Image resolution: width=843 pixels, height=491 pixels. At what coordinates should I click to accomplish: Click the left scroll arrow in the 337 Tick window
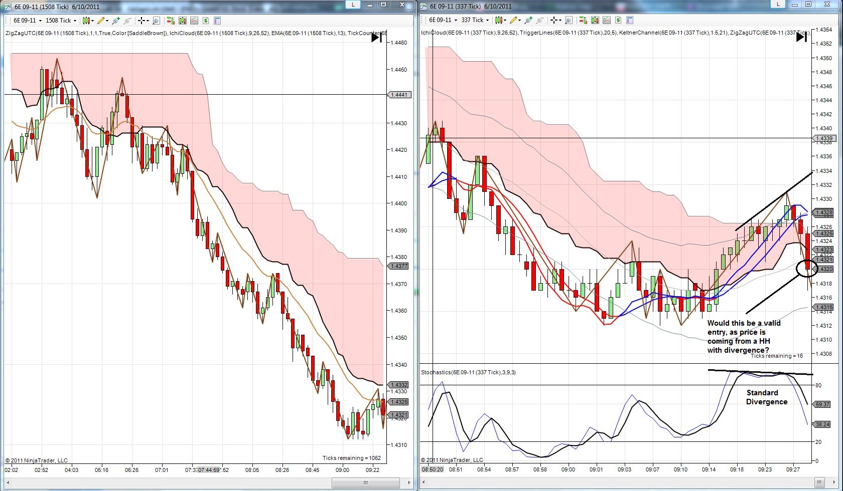(x=424, y=483)
